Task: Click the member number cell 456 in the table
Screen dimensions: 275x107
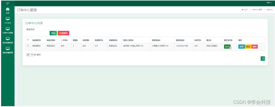Action: point(196,46)
